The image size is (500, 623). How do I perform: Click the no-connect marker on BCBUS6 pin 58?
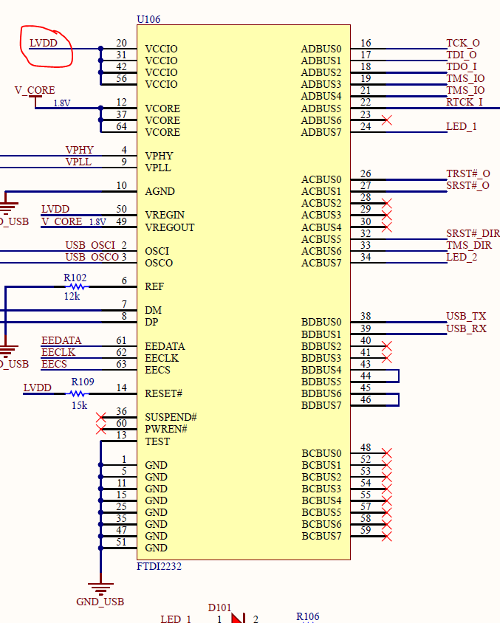click(x=387, y=525)
